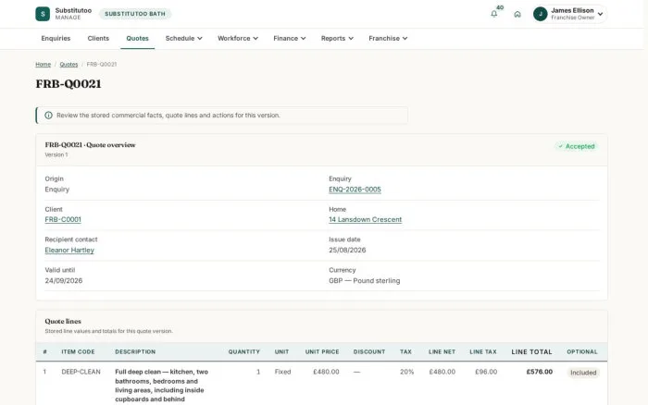Click the Fixed unit cell

(282, 372)
